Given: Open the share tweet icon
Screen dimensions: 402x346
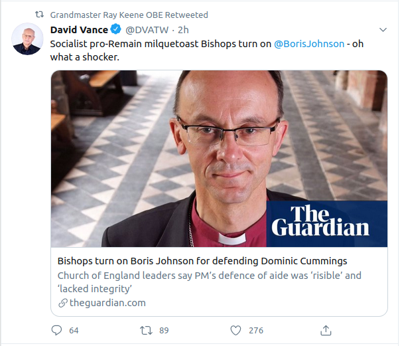Looking at the screenshot, I should pyautogui.click(x=326, y=330).
